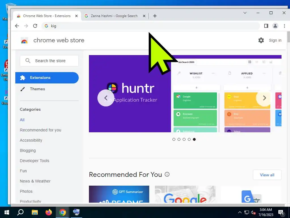Click the Recommended For You section heading
This screenshot has width=290, height=218.
[x=125, y=175]
